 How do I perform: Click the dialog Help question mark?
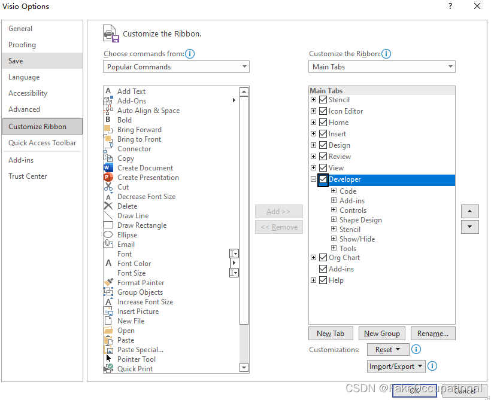(450, 6)
